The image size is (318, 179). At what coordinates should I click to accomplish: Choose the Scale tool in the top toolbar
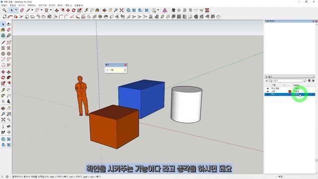(79, 10)
